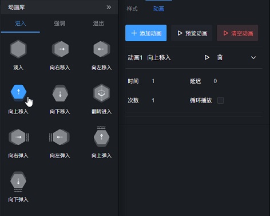Select the 淡入 fade-in animation icon
Screen dimensions: 270x216
tap(18, 49)
